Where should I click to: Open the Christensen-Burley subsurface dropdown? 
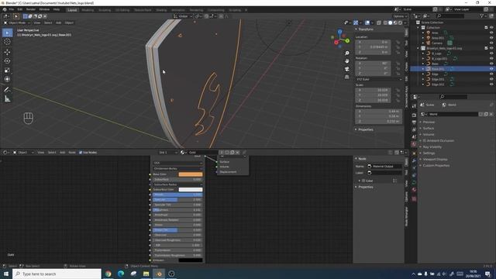click(x=177, y=169)
